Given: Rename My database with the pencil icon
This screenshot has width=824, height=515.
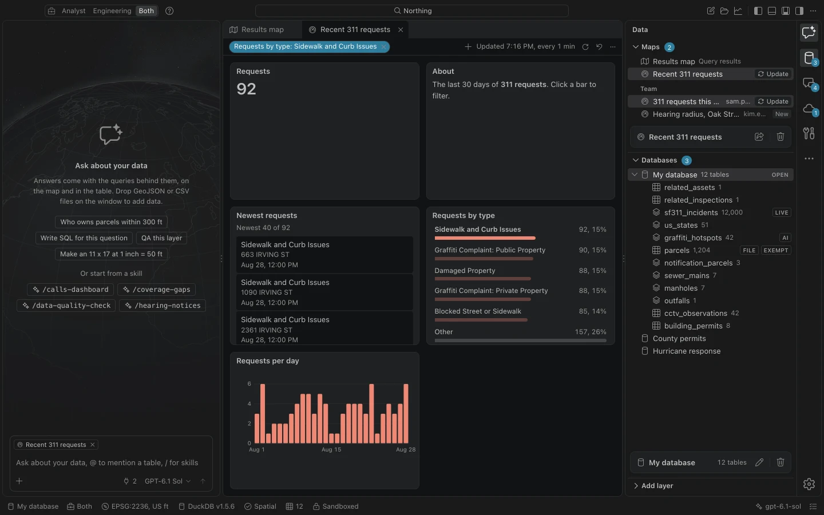Looking at the screenshot, I should 759,462.
